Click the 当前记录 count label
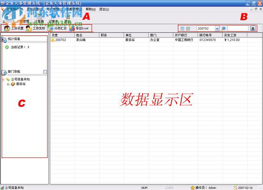The image size is (263, 190). (x=20, y=47)
